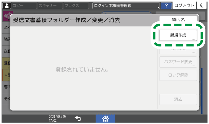209x124 pixels.
Task: Click the 登録されていません。 message text
Action: point(82,70)
